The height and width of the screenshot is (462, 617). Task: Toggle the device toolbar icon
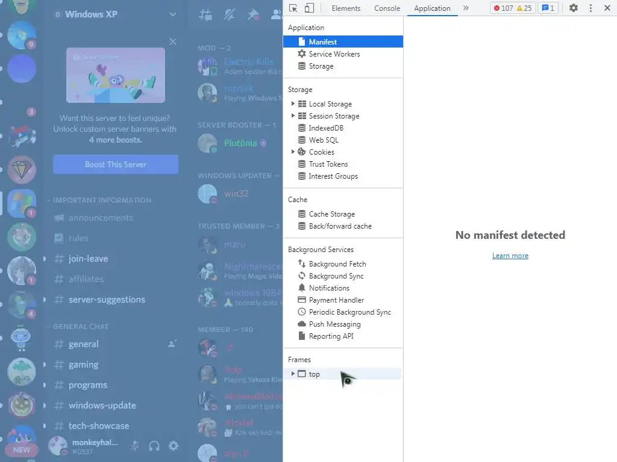(309, 8)
